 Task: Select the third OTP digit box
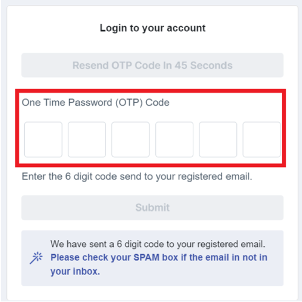130,139
